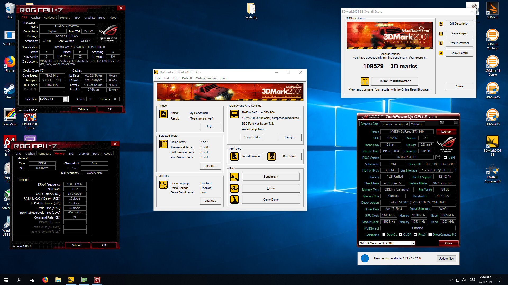This screenshot has height=285, width=508.
Task: Open the HWBOT Aquamark3 desktop icon
Action: pos(492,173)
